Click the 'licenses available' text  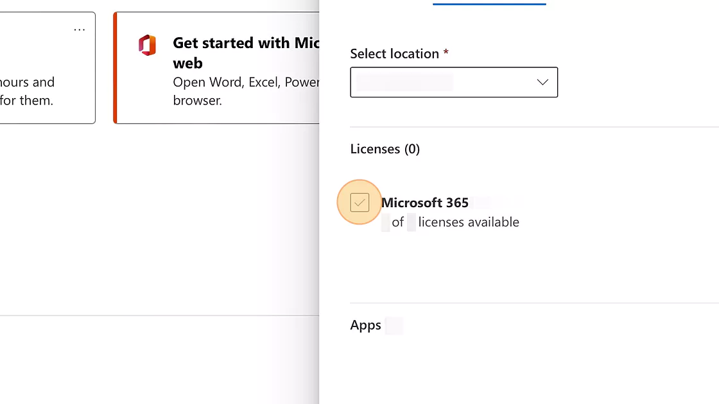tap(469, 222)
